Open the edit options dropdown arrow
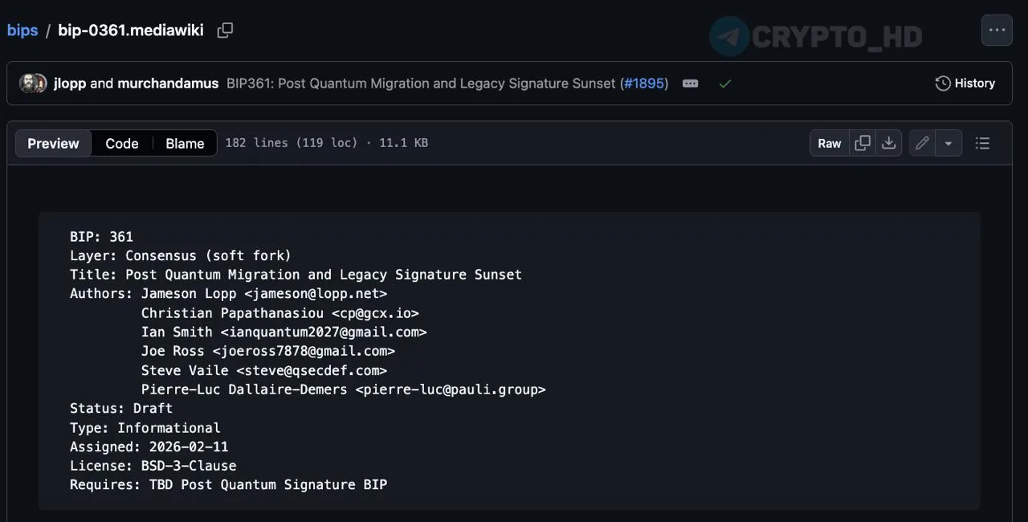 [948, 143]
